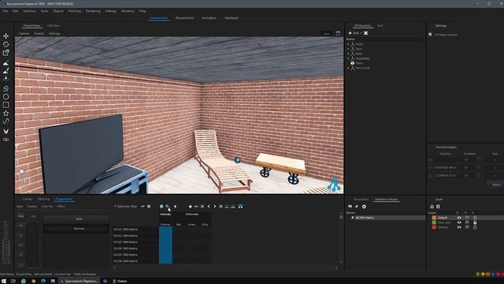504x284 pixels.
Task: Click the red color swatch of Window layer
Action: point(434,227)
